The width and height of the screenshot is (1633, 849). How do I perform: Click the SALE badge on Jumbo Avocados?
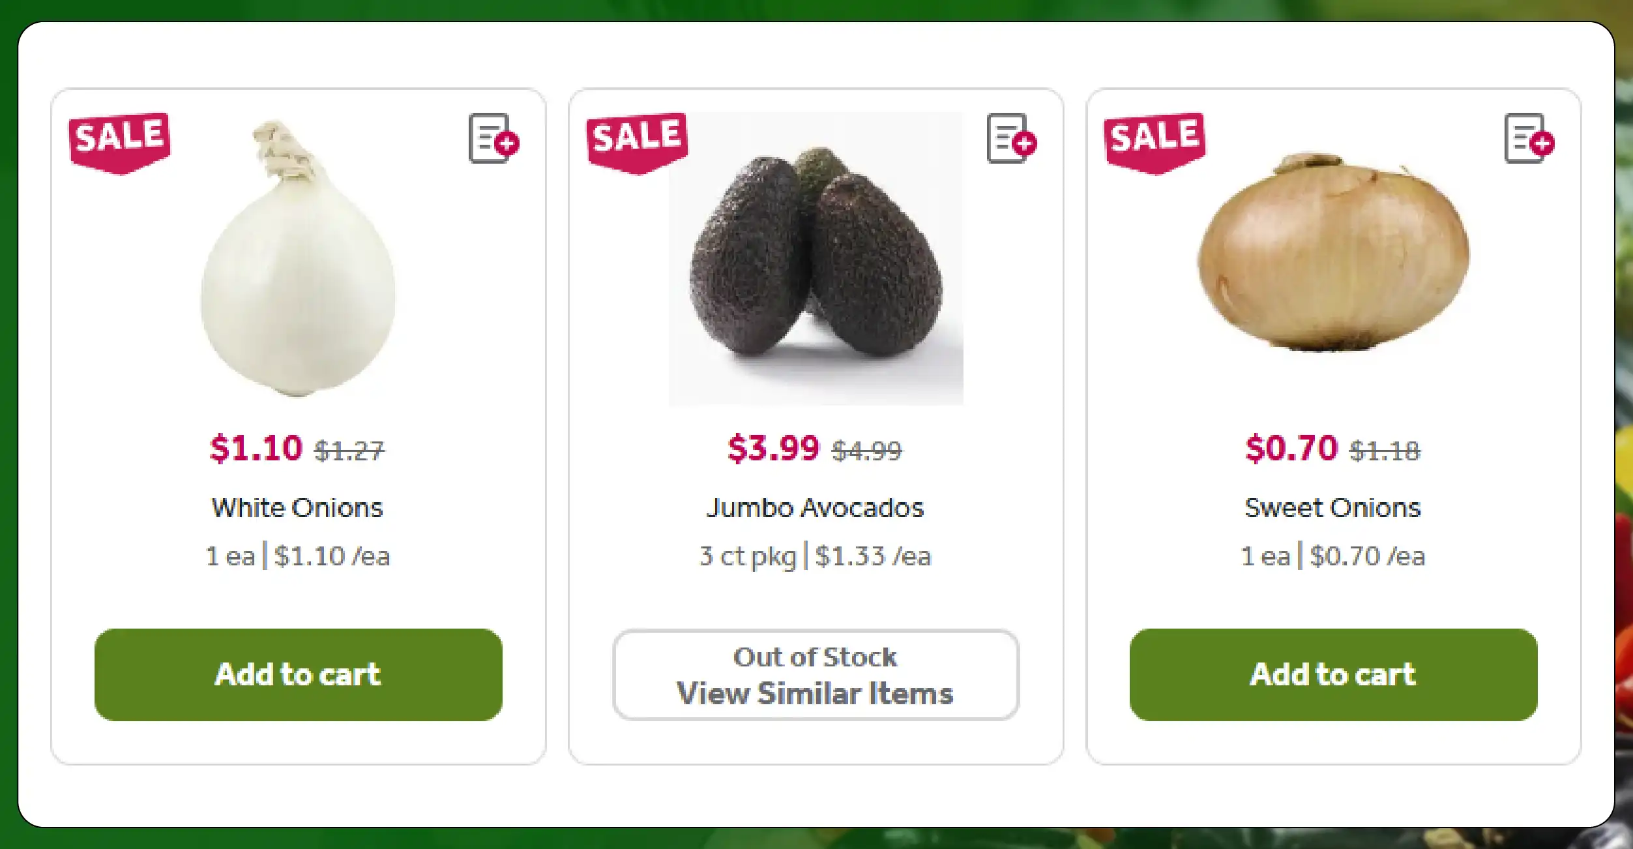(x=637, y=143)
